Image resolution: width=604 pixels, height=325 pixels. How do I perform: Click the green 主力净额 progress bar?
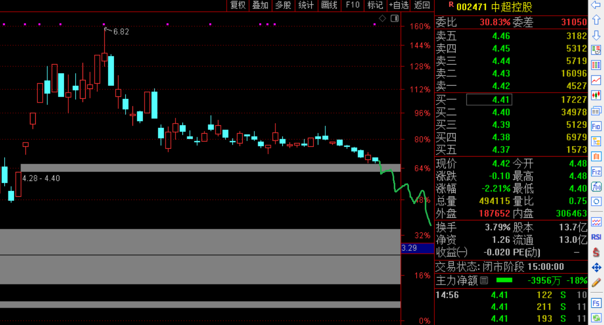click(504, 280)
